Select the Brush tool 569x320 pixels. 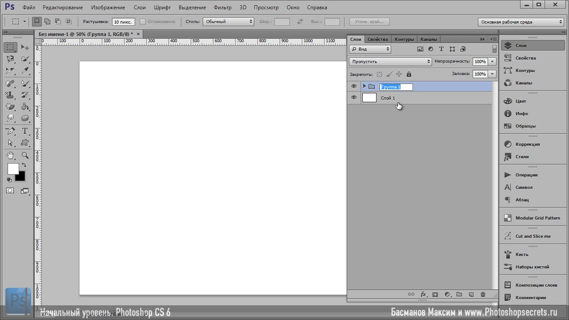25,83
